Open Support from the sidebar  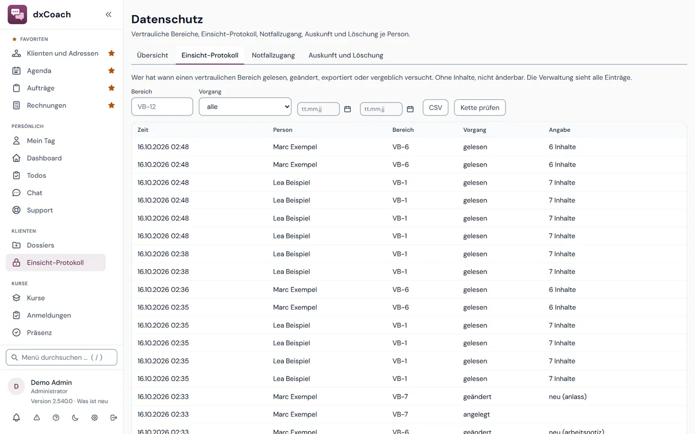pos(55,210)
